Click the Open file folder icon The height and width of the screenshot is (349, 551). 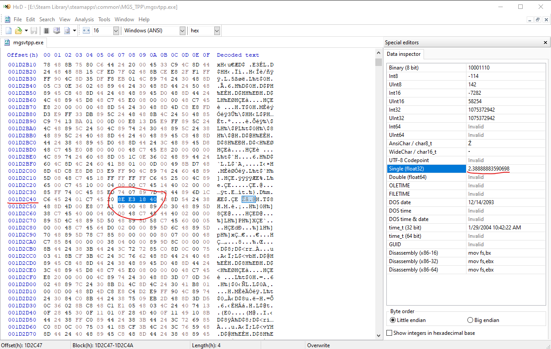pos(18,31)
